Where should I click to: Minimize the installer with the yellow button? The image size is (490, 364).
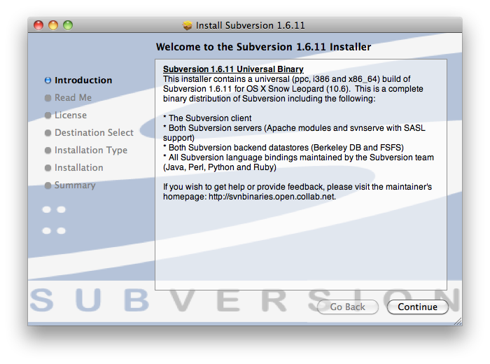53,25
